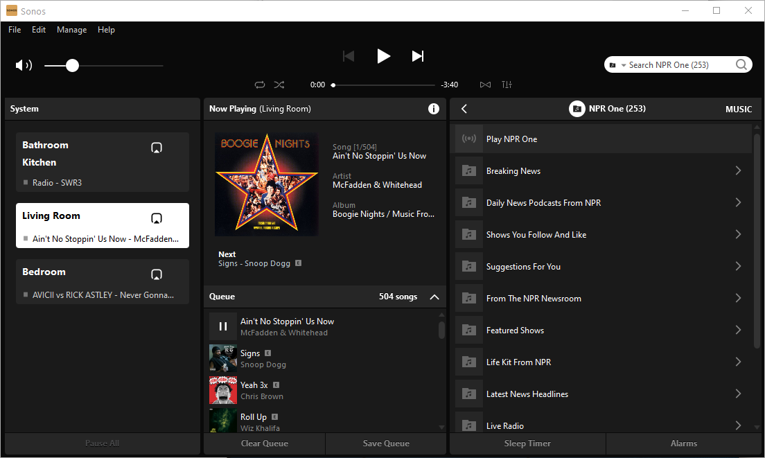765x458 pixels.
Task: Go back in music browser
Action: [x=464, y=109]
